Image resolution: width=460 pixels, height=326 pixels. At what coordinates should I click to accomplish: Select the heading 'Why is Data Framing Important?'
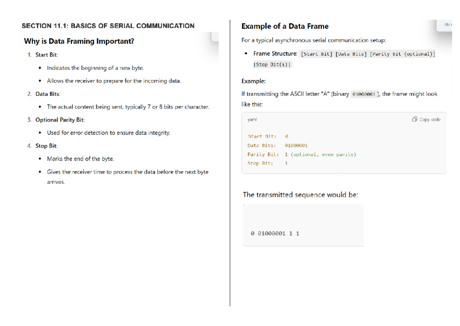tap(79, 41)
